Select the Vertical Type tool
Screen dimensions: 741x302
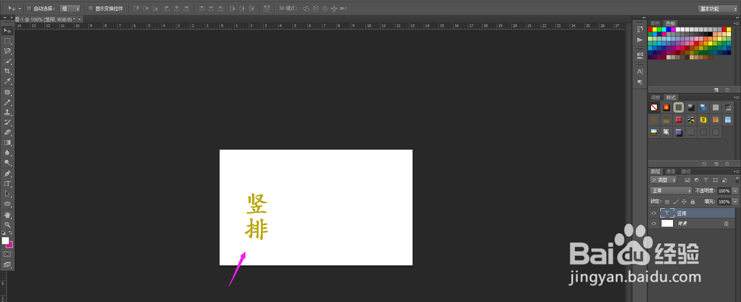(x=7, y=184)
